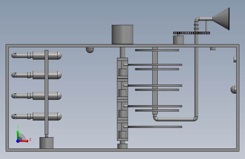Select the bottom segment of the central column
This screenshot has height=159, width=245.
point(123,130)
